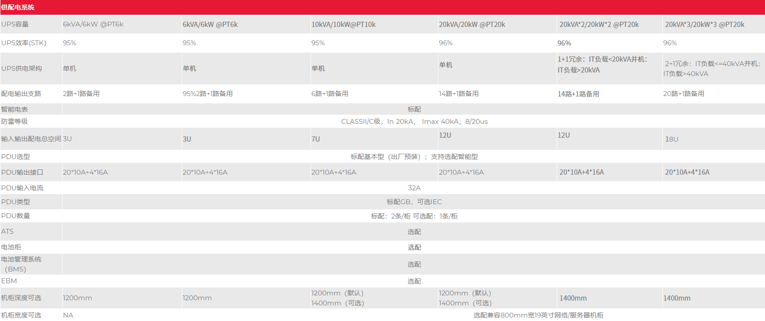Click the 1+1冗余 power architecture cell
765x321 pixels.
click(602, 64)
